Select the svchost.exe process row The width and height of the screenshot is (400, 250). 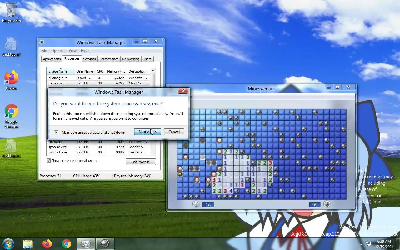point(98,152)
